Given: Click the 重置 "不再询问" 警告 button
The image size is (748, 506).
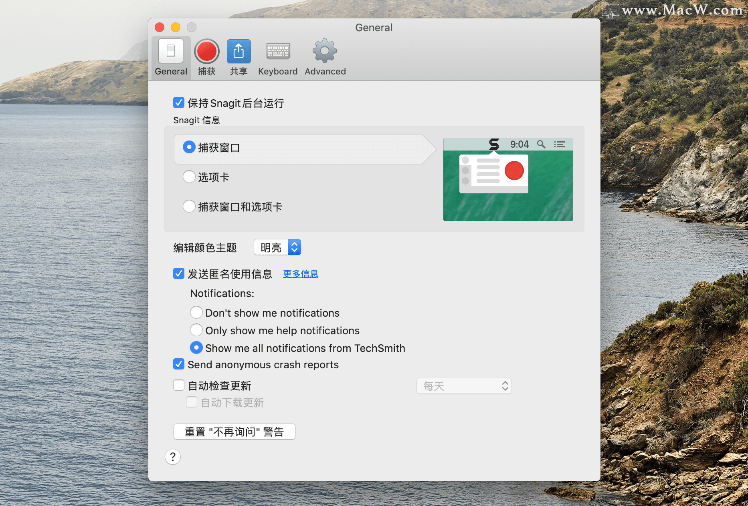Looking at the screenshot, I should point(235,432).
